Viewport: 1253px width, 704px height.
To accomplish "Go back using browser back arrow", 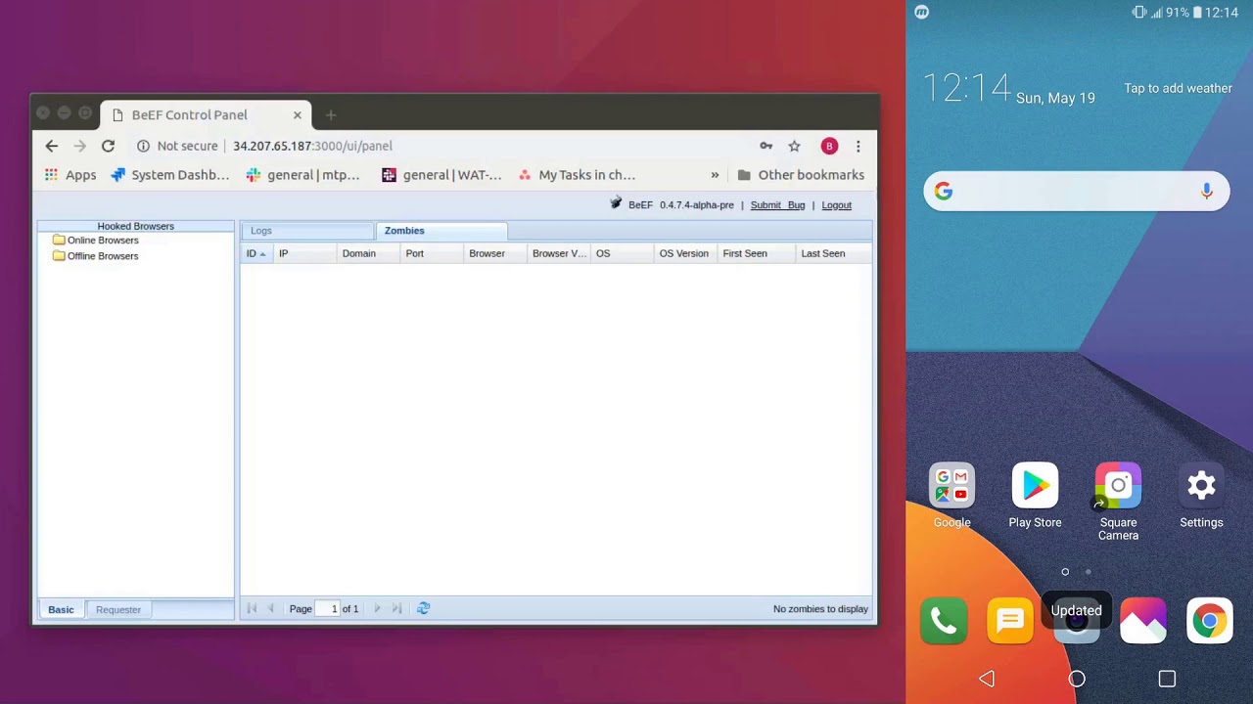I will click(x=51, y=146).
